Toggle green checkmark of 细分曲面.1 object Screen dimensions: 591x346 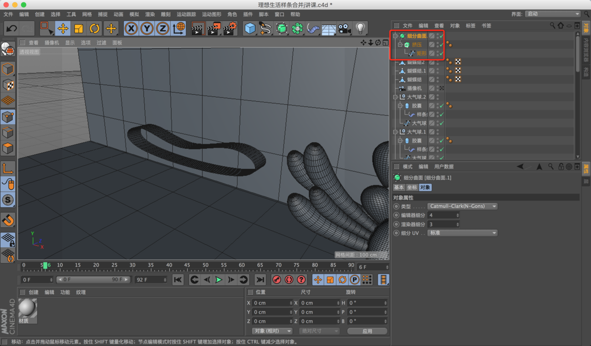pos(442,36)
